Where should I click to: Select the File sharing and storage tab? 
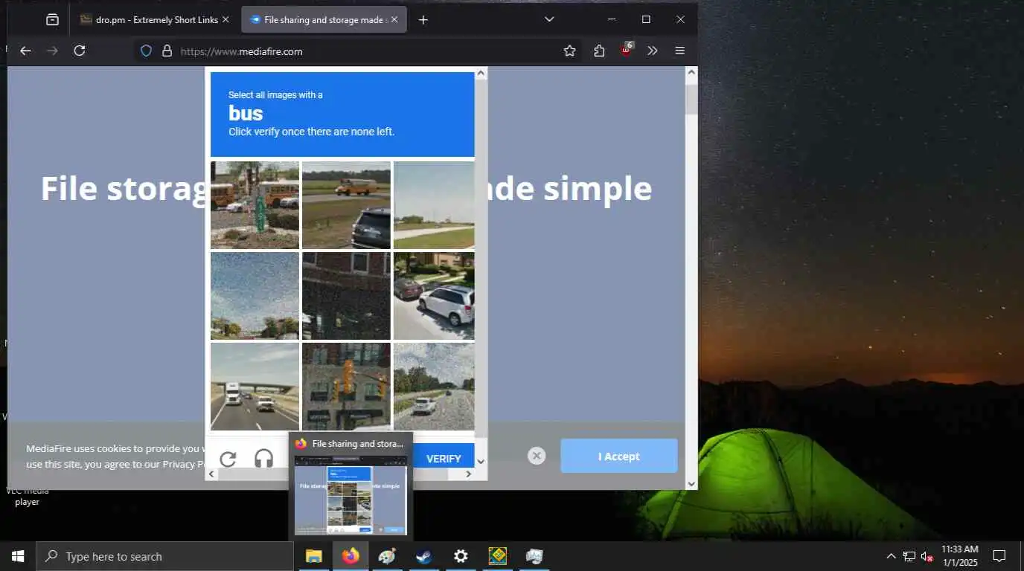[324, 20]
